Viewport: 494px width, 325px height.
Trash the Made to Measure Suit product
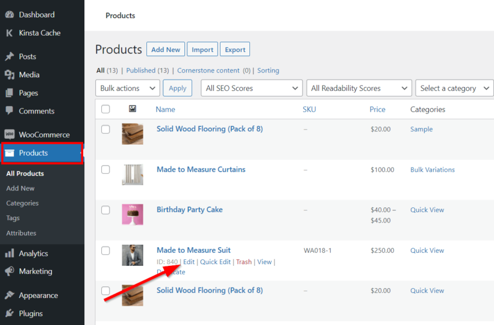pyautogui.click(x=244, y=262)
